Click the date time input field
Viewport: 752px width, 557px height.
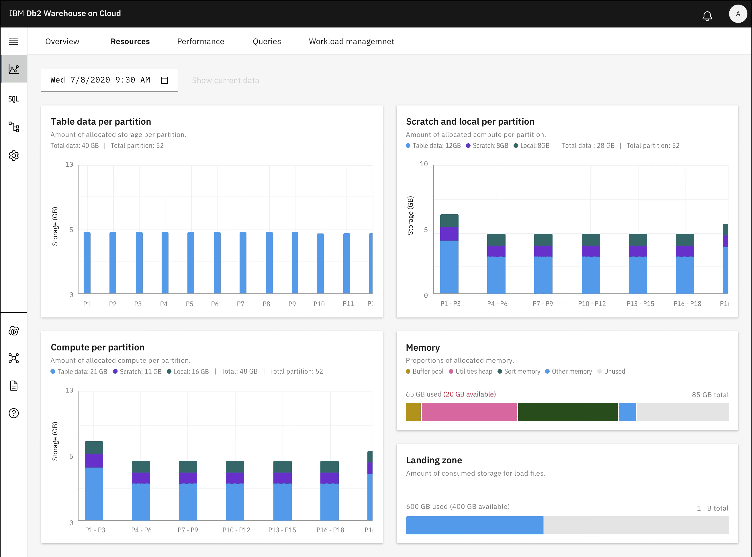click(100, 80)
